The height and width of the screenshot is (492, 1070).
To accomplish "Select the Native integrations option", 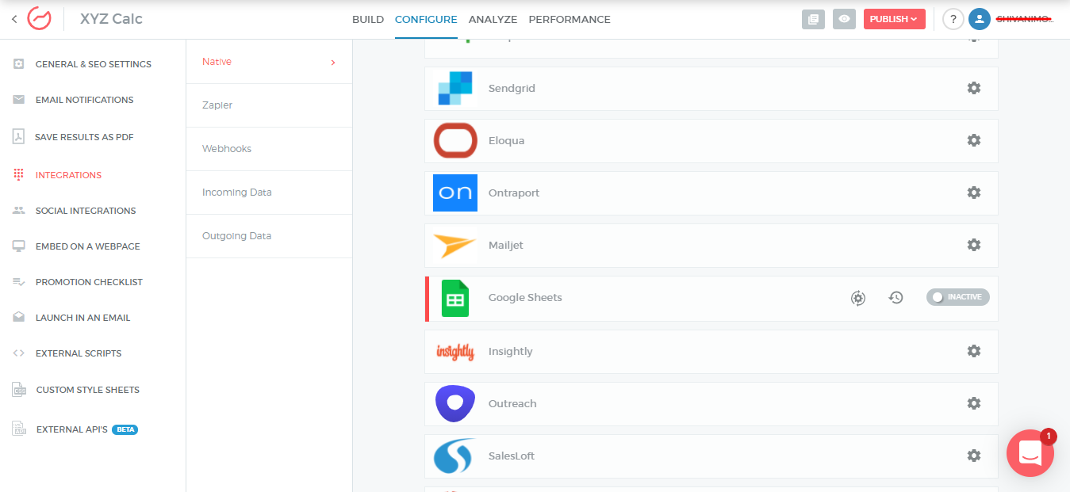I will (x=269, y=62).
